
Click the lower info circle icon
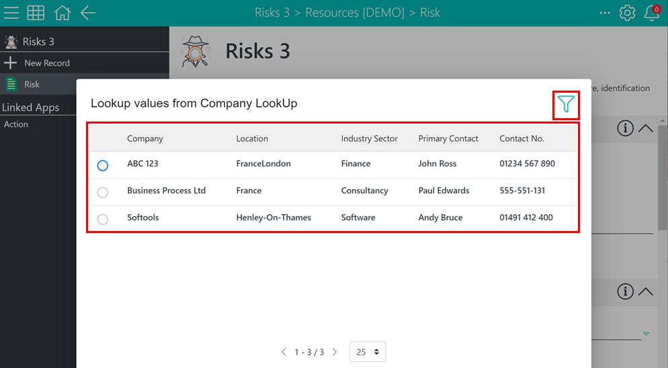point(625,291)
